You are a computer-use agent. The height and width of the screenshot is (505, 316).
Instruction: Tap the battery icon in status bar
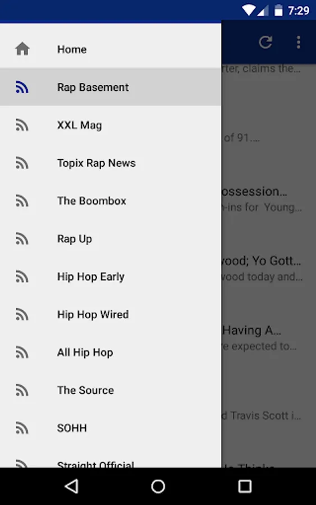[278, 10]
